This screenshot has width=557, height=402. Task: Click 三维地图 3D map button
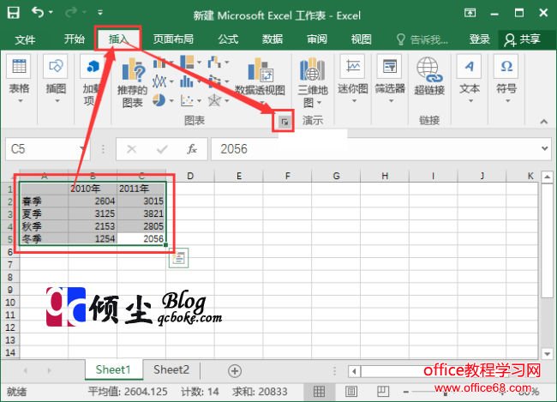tap(312, 82)
